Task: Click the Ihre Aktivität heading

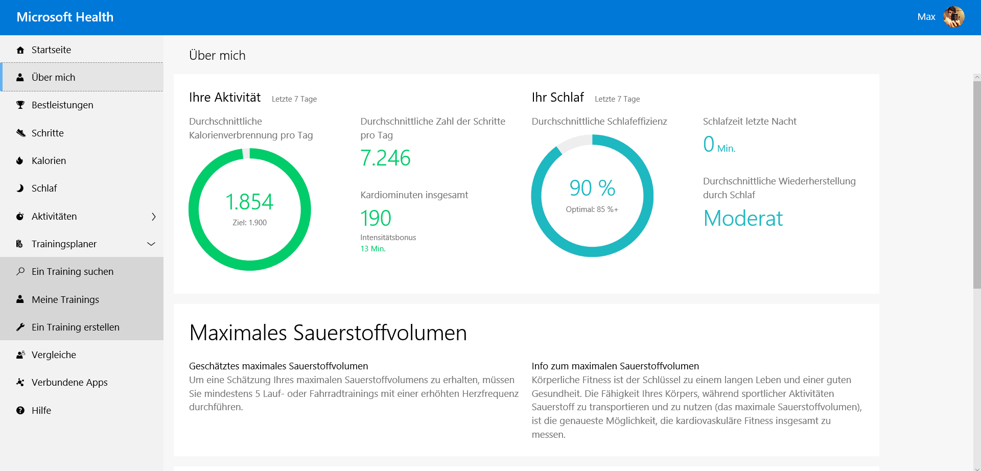Action: point(225,97)
